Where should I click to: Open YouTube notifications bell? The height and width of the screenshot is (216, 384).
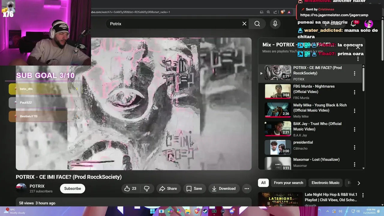(x=353, y=24)
